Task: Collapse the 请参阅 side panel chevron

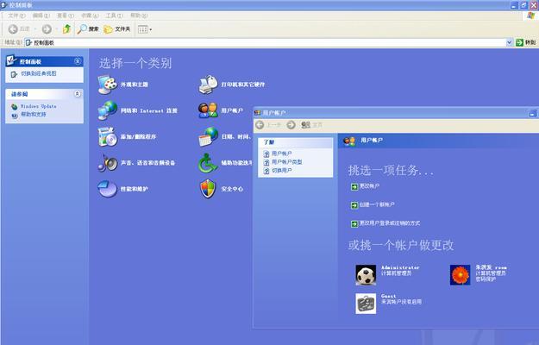Action: coord(78,94)
